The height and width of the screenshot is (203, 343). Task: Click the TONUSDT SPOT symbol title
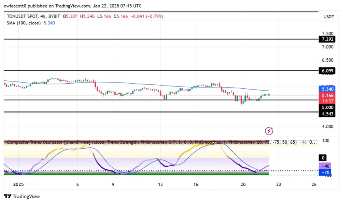pyautogui.click(x=22, y=16)
